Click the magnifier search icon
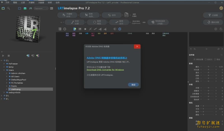Viewport: 224px width, 131px height. coord(9,8)
